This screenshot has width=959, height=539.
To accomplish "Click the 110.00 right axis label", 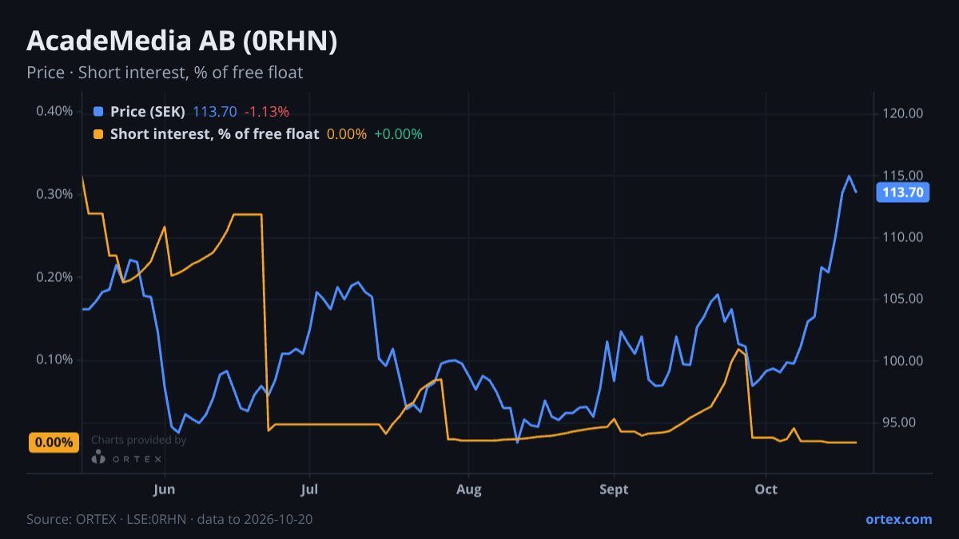I will tap(903, 237).
